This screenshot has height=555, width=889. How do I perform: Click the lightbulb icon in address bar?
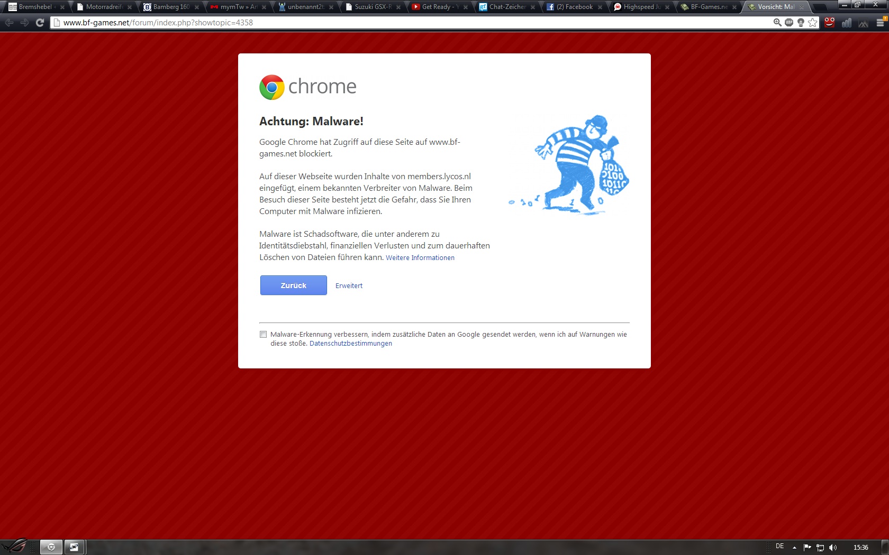click(801, 22)
